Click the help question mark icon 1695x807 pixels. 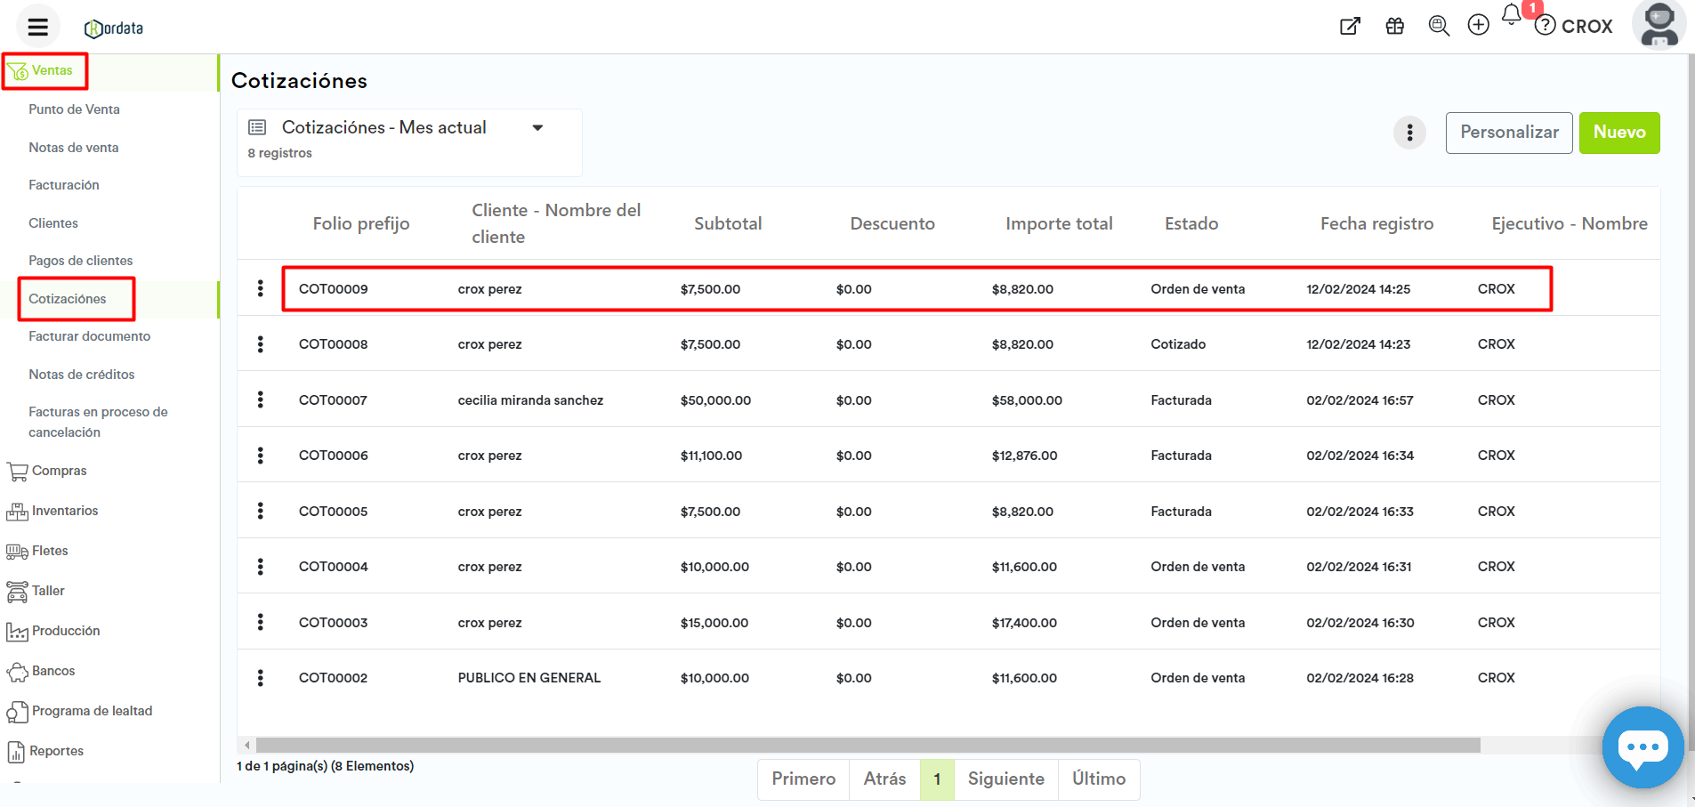[1546, 26]
